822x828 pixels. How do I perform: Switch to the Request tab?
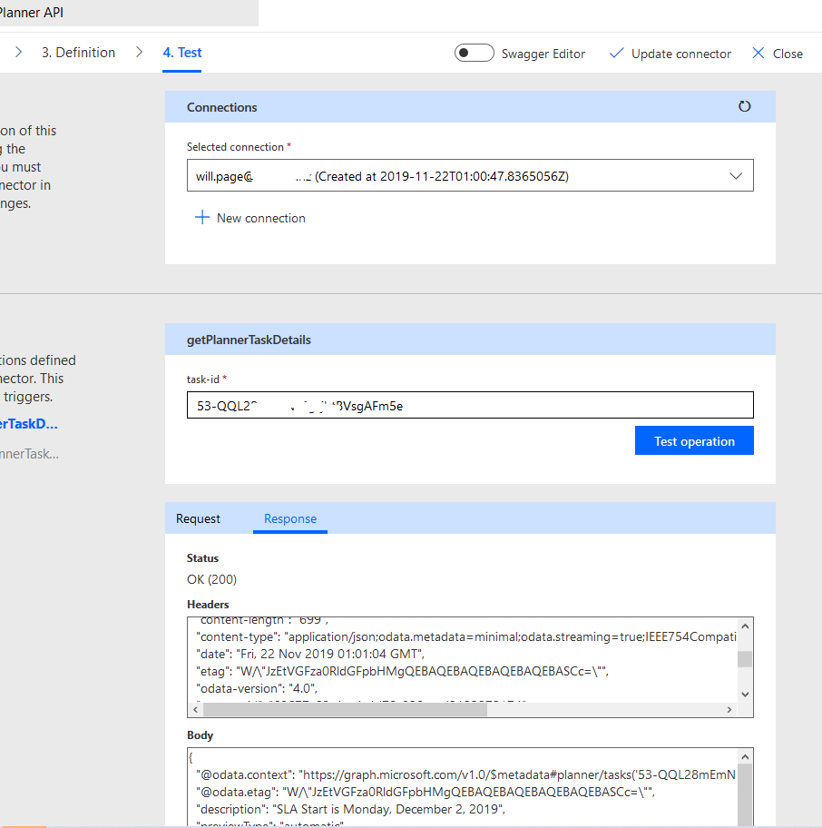coord(198,518)
